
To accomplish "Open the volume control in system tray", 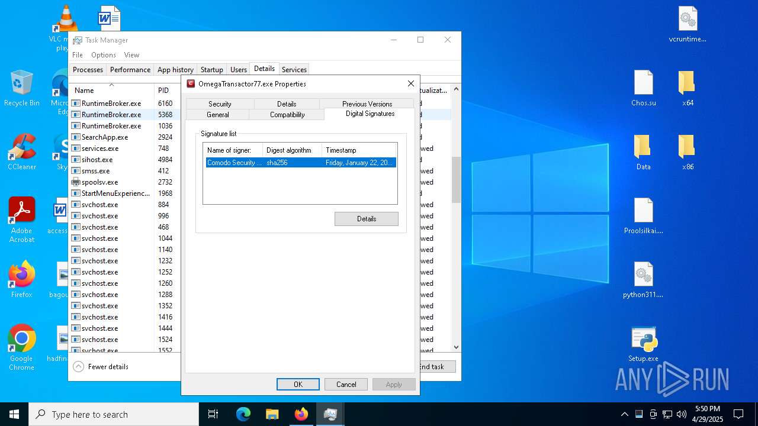I will coord(682,414).
